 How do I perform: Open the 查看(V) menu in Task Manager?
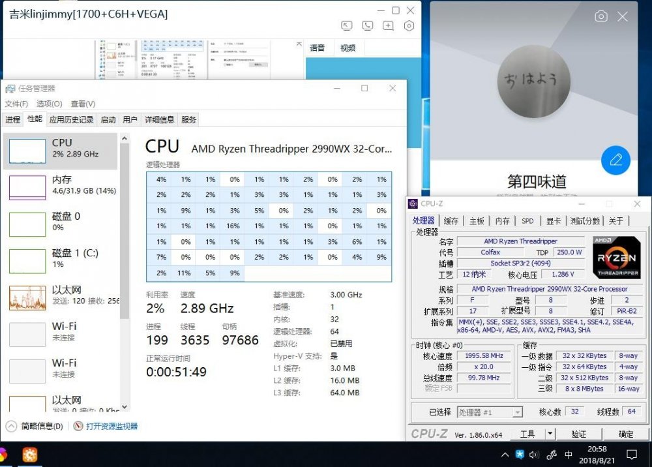tap(83, 104)
